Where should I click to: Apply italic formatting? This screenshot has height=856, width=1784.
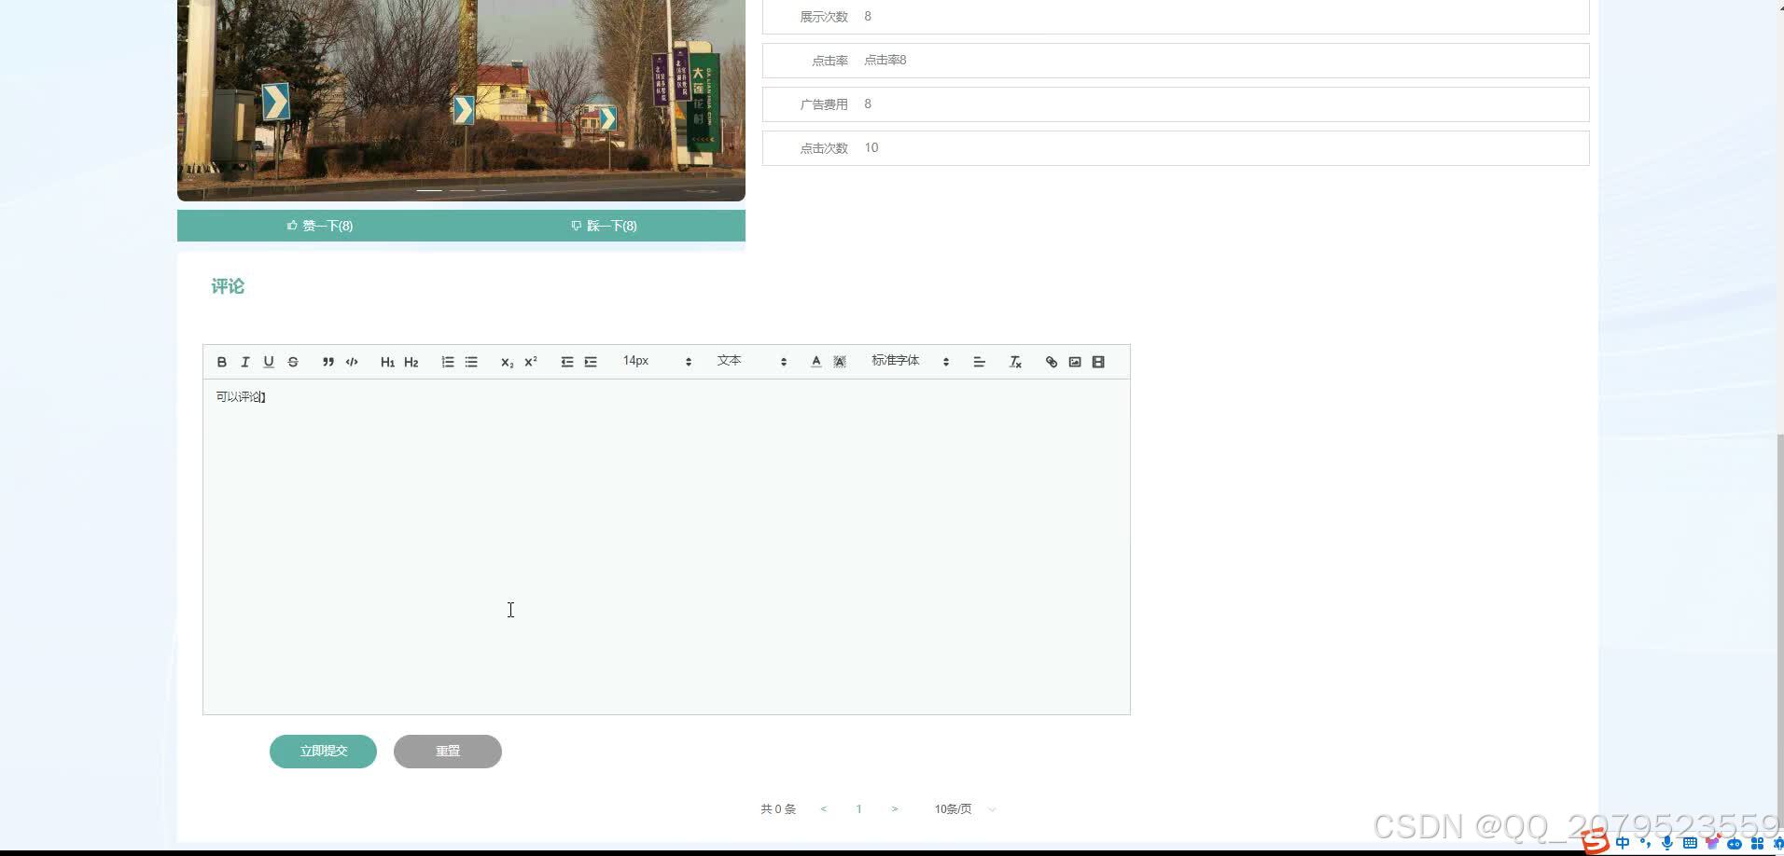point(245,362)
